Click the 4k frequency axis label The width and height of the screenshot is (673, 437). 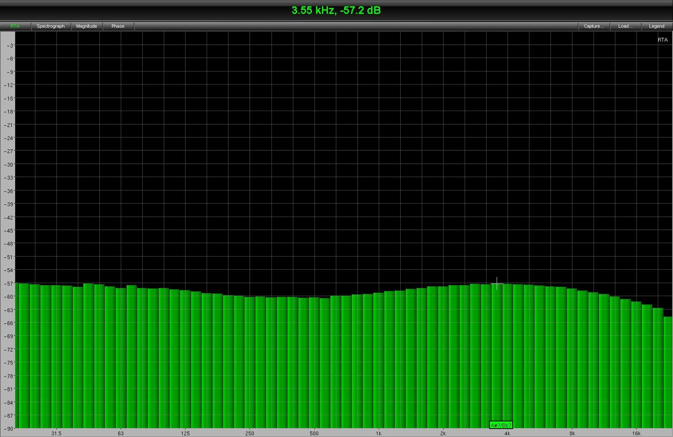507,433
